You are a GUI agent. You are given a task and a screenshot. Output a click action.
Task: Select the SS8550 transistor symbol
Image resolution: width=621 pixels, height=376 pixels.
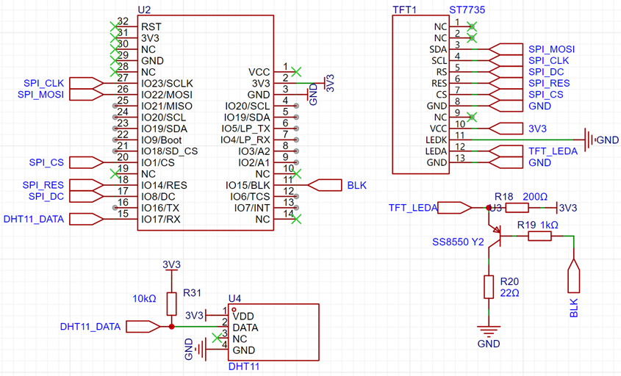(495, 236)
